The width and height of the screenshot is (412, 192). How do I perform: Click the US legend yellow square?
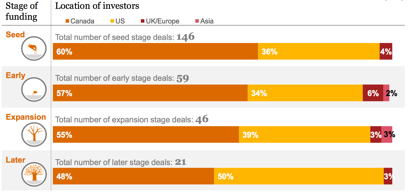click(x=113, y=21)
